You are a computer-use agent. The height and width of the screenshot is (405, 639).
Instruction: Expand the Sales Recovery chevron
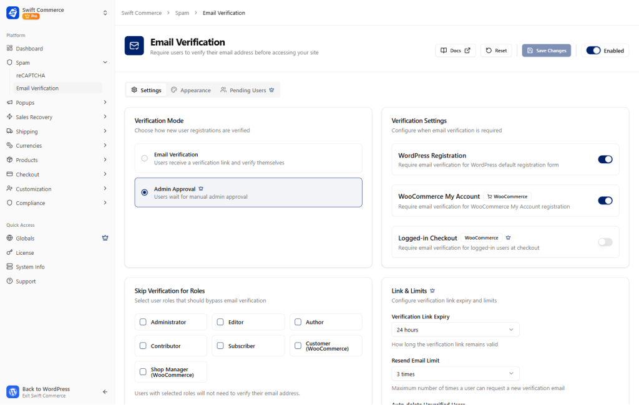[x=105, y=117]
